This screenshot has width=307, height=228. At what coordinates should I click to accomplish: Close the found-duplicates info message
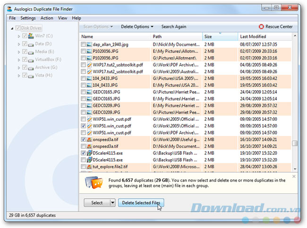point(294,177)
